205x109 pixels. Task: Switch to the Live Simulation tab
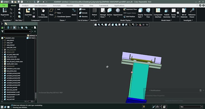click(41, 5)
